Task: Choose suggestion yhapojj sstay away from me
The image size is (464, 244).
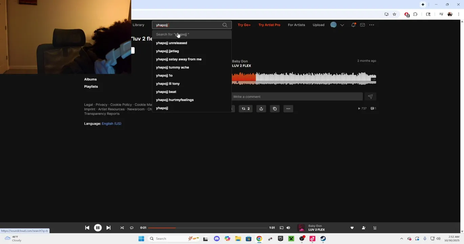Action: [x=192, y=59]
